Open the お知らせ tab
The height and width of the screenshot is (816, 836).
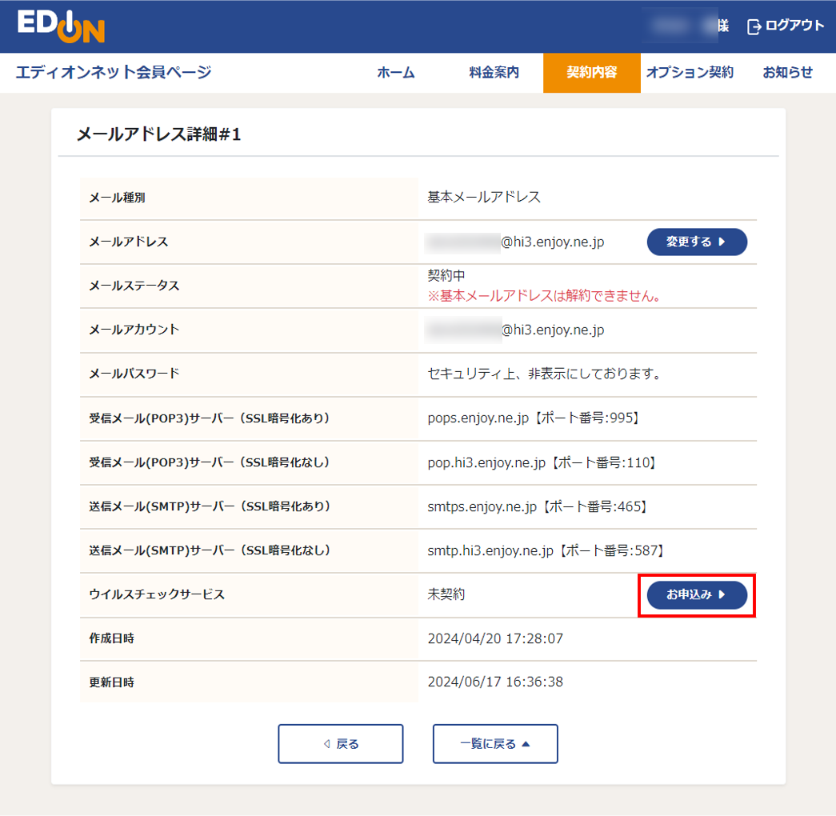787,73
